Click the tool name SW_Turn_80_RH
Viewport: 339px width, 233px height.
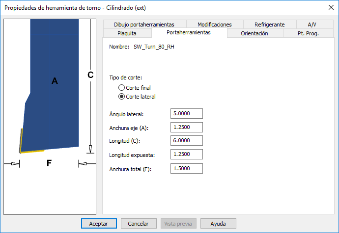(x=154, y=47)
